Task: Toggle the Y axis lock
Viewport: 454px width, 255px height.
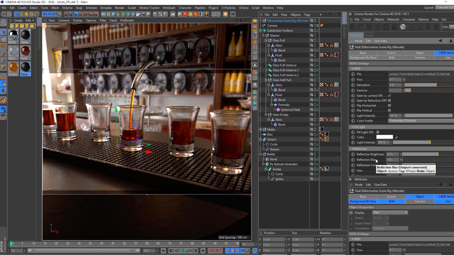Action: 49,14
